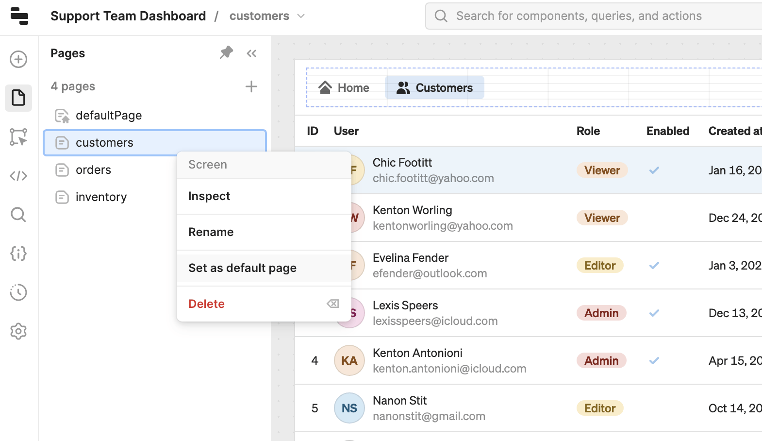Screen dimensions: 762x441
Task: Click the '4 pages' count label
Action: 73,86
